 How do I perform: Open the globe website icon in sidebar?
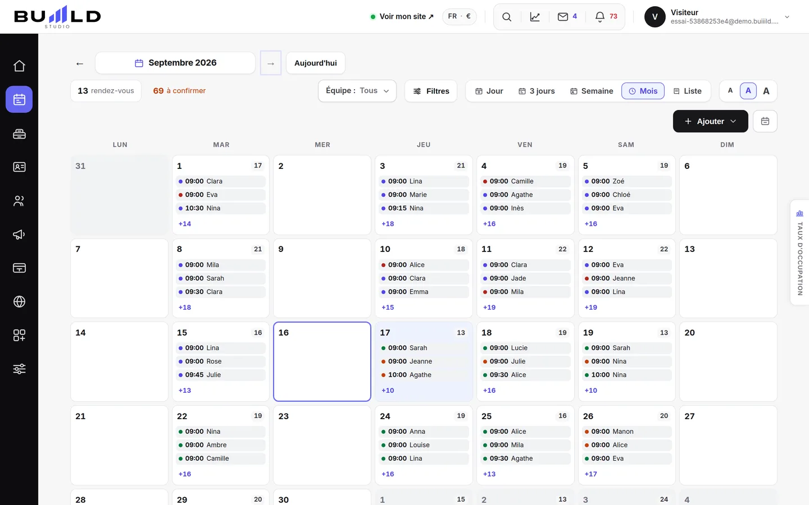click(x=19, y=301)
